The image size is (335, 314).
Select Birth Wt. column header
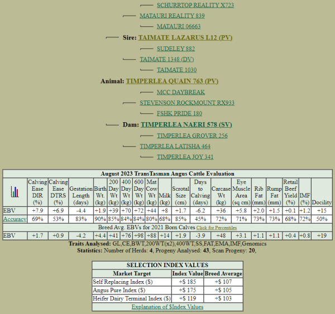click(100, 192)
